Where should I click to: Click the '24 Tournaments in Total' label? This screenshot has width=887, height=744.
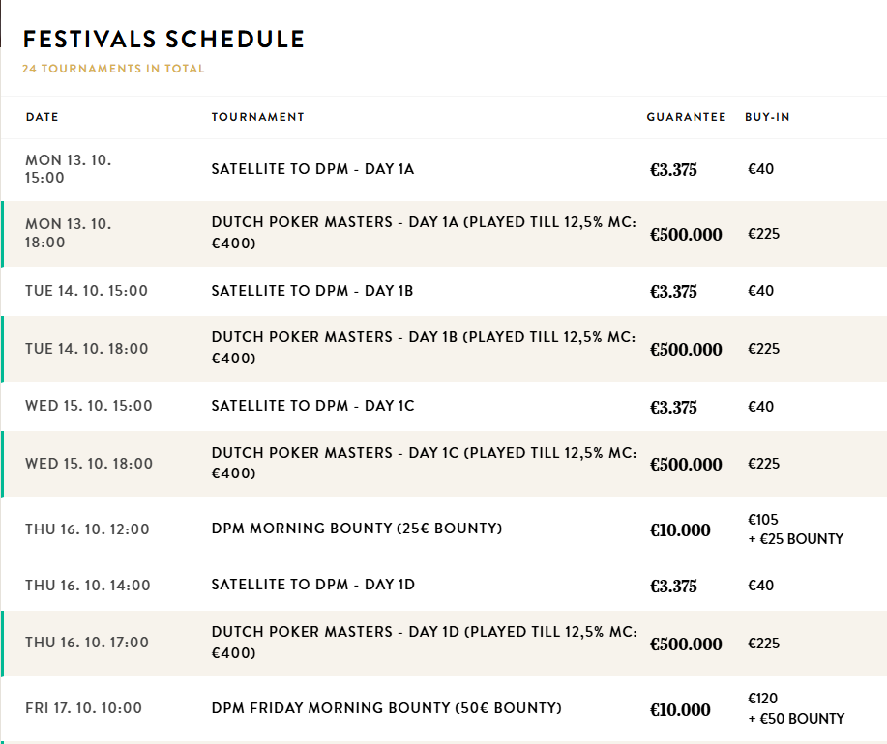(113, 69)
